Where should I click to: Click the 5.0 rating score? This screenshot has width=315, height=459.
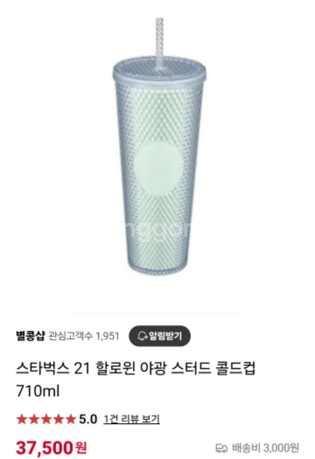click(88, 419)
